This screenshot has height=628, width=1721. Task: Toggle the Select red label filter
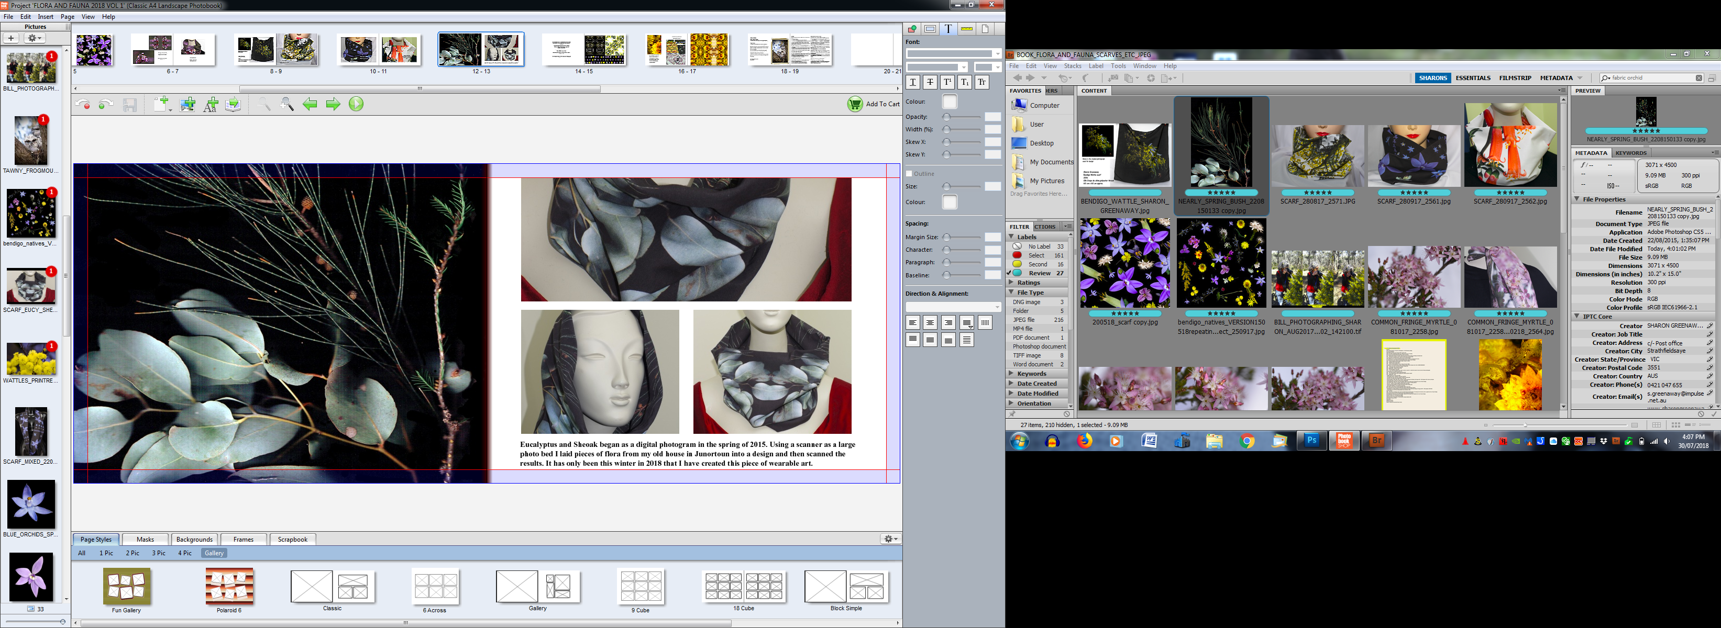point(1037,255)
